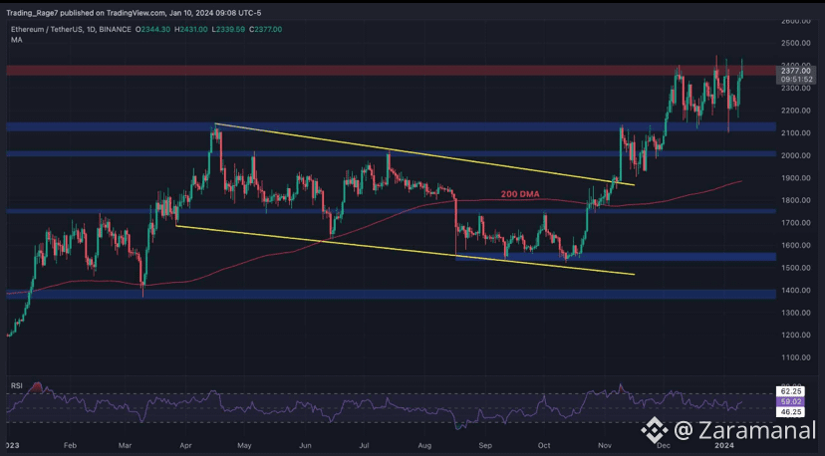Click the Oct label on time axis

pos(544,445)
